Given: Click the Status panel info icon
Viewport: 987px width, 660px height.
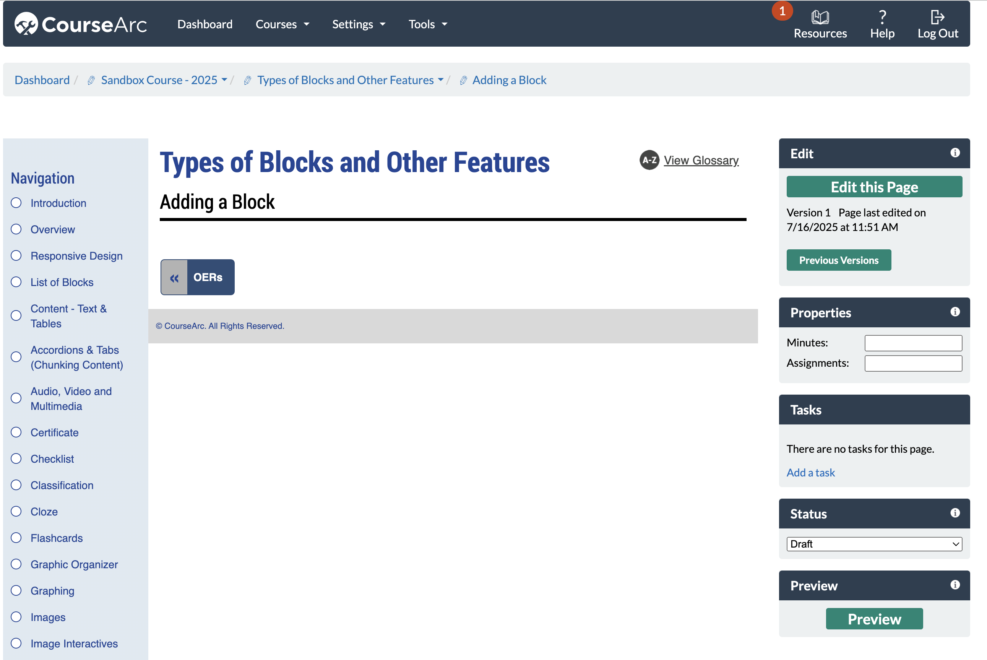Looking at the screenshot, I should click(x=955, y=513).
